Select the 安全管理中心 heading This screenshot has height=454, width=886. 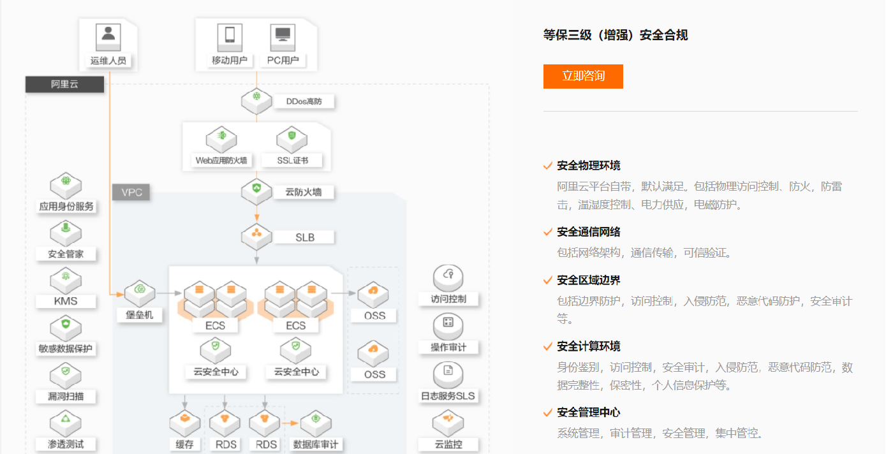(x=589, y=413)
